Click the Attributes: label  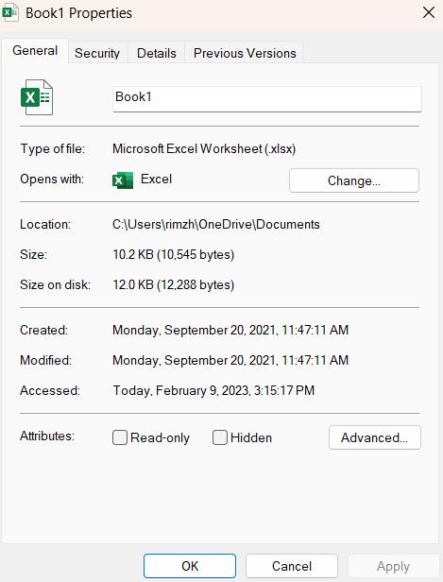(x=47, y=436)
